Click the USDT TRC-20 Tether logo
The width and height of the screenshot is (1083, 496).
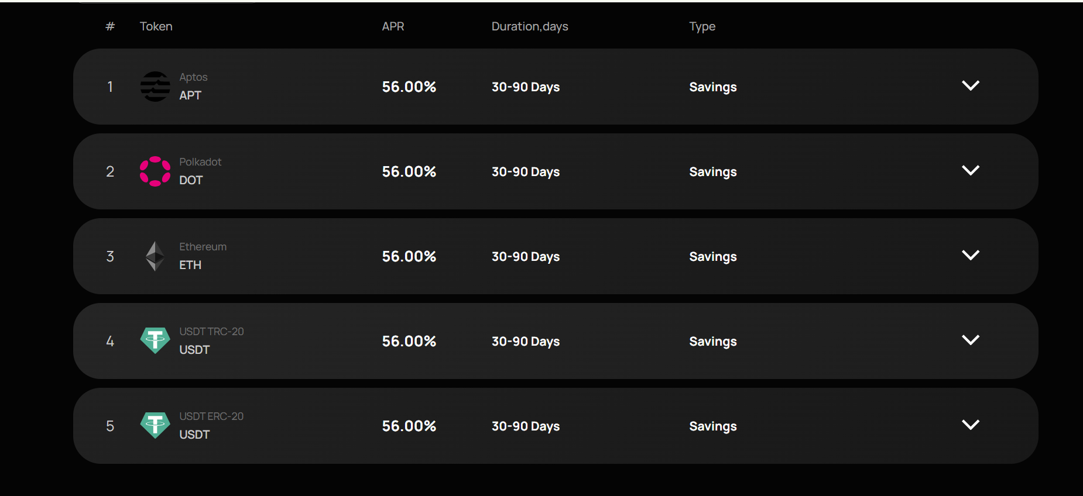click(155, 340)
